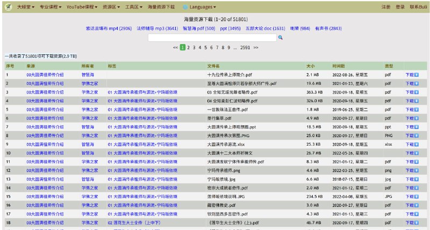Open the Languages dropdown
This screenshot has height=230, width=430.
(203, 7)
